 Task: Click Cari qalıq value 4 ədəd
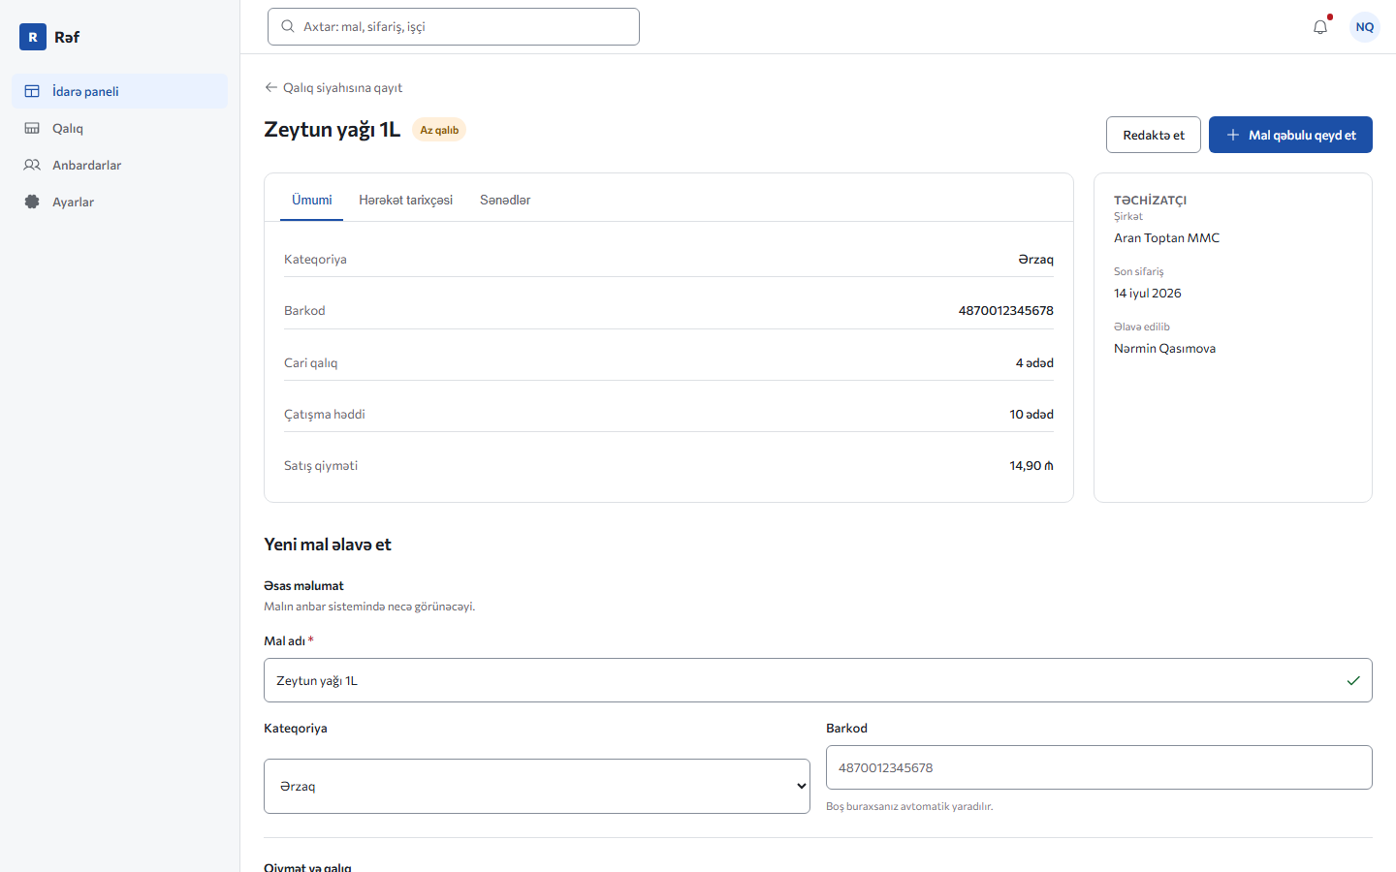pyautogui.click(x=1034, y=363)
